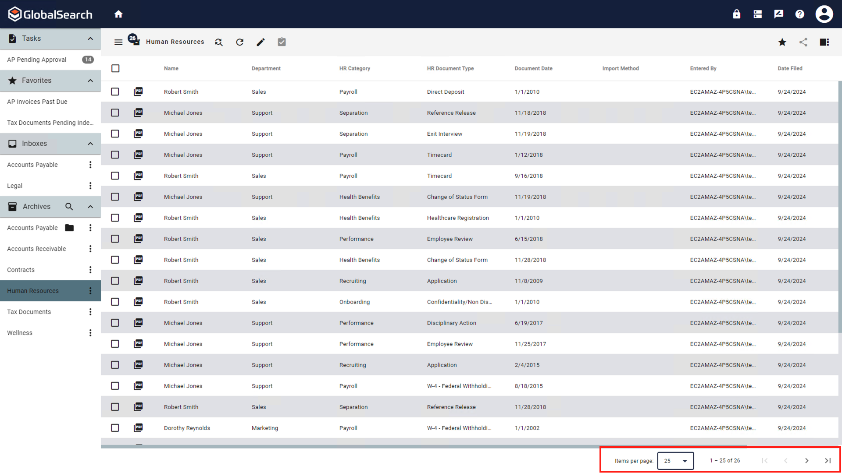Open the hamburger menu beside Human Resources
The width and height of the screenshot is (842, 473).
coord(118,42)
